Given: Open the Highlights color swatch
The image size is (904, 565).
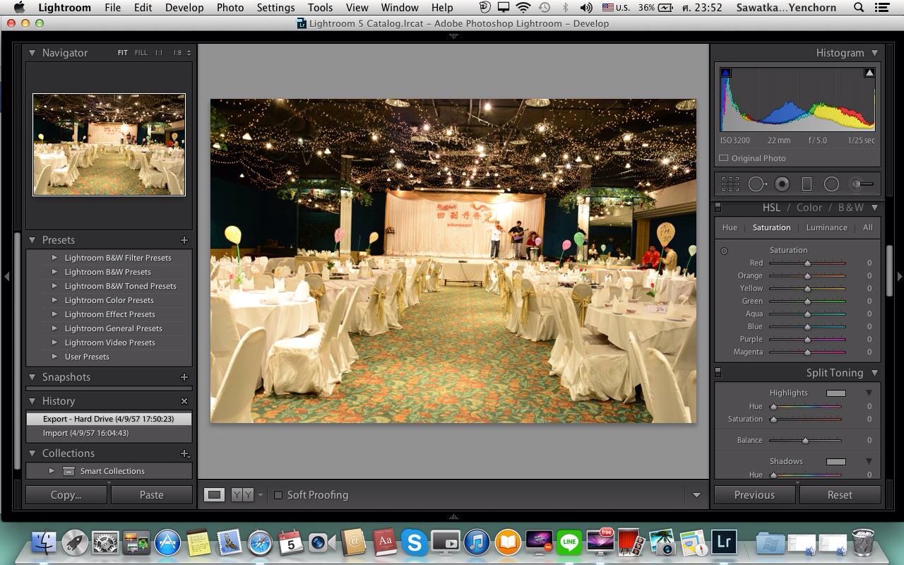Looking at the screenshot, I should click(x=835, y=393).
